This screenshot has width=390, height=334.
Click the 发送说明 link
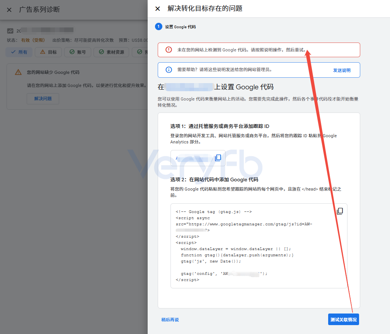point(342,70)
